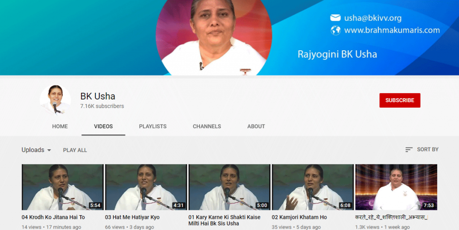Select the Videos tab
The height and width of the screenshot is (230, 459).
coord(104,126)
